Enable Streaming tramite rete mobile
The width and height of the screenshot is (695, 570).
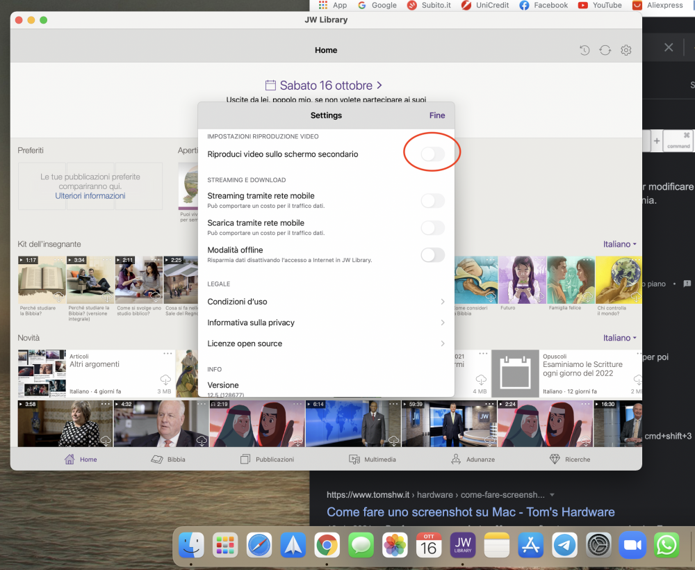(432, 201)
